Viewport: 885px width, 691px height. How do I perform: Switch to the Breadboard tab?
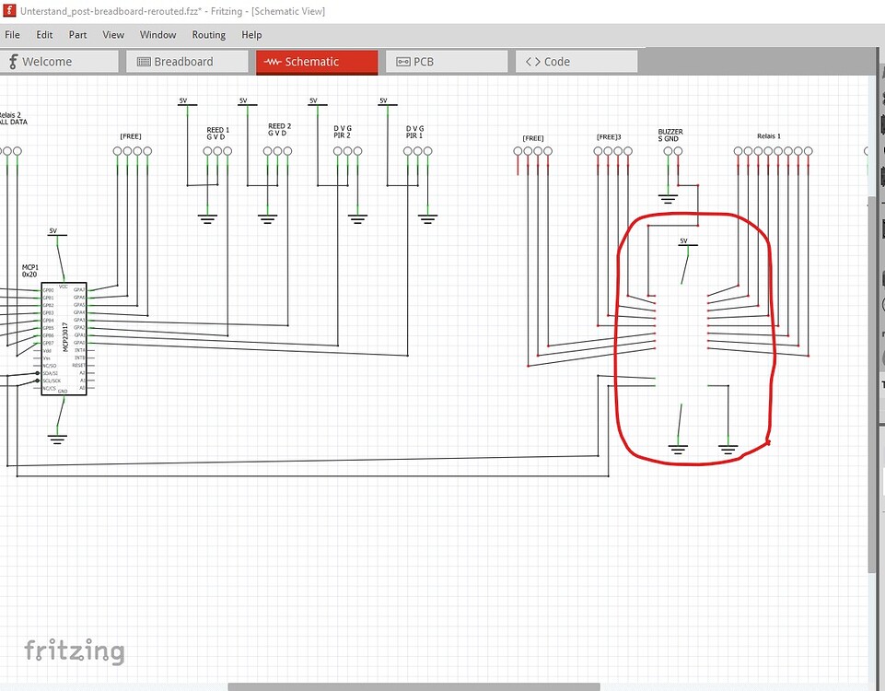coord(187,62)
